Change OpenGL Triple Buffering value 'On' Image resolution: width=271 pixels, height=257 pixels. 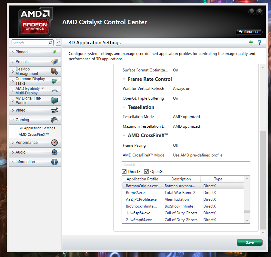tap(176, 98)
